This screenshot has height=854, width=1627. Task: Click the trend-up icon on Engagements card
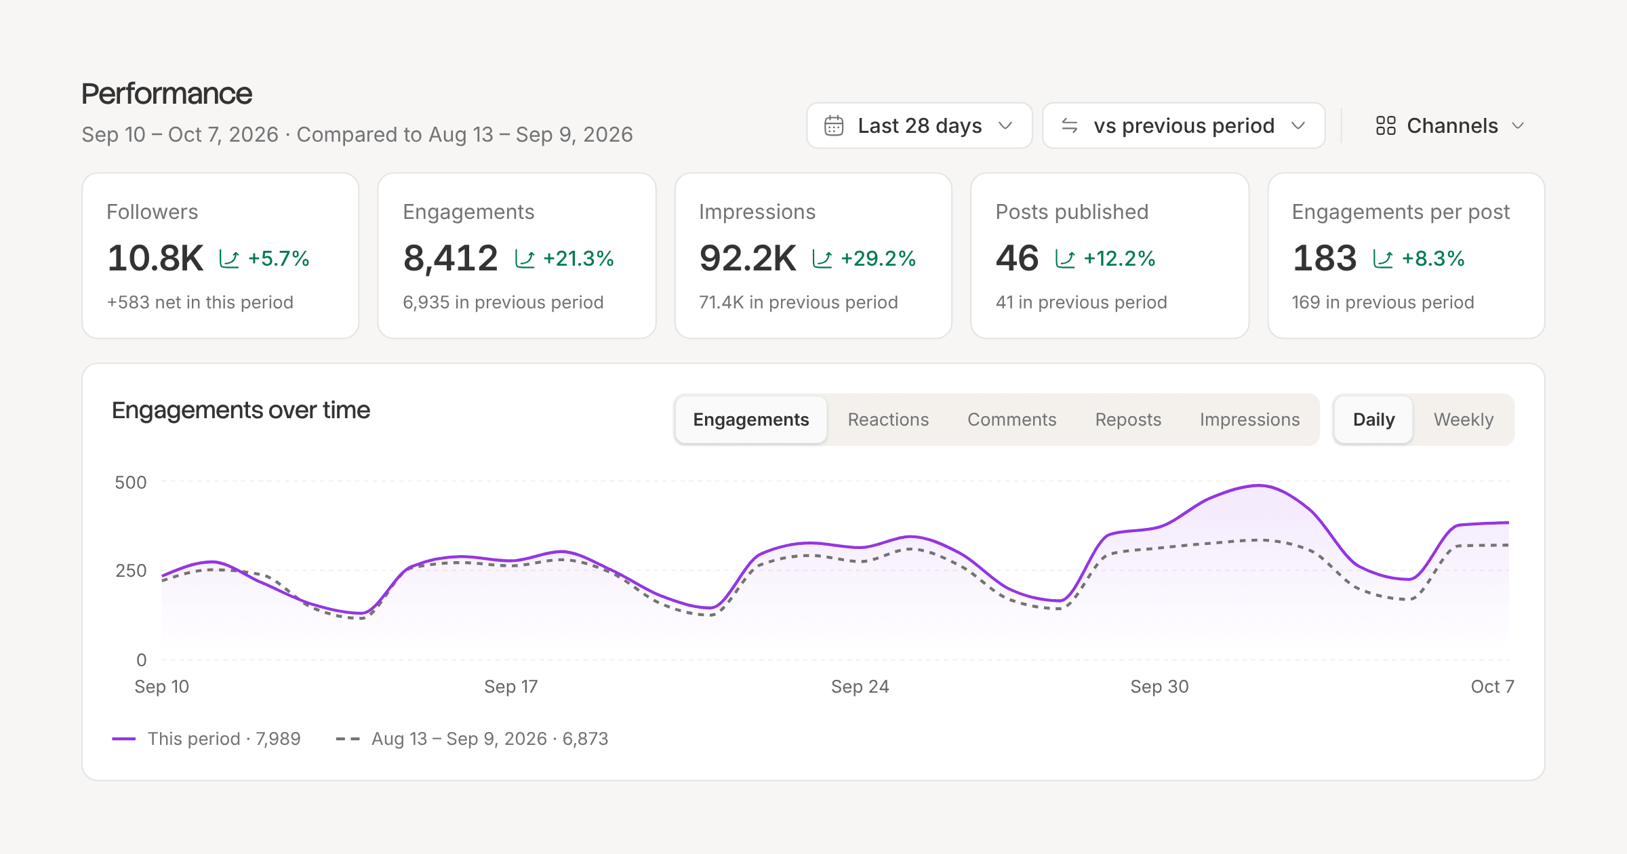[x=525, y=259]
